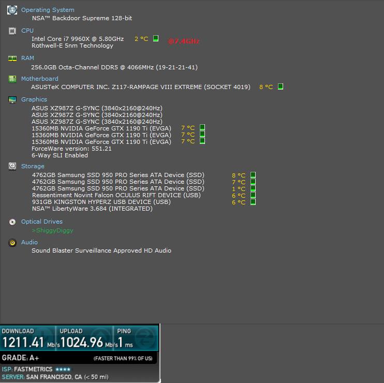Screen dimensions: 384x383
Task: Click FASTER THAN 99% OF US text
Action: point(123,359)
